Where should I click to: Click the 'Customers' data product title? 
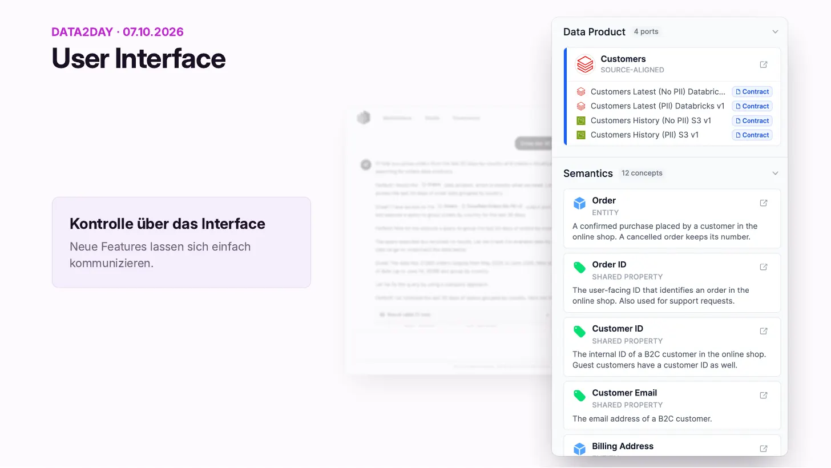pos(623,59)
